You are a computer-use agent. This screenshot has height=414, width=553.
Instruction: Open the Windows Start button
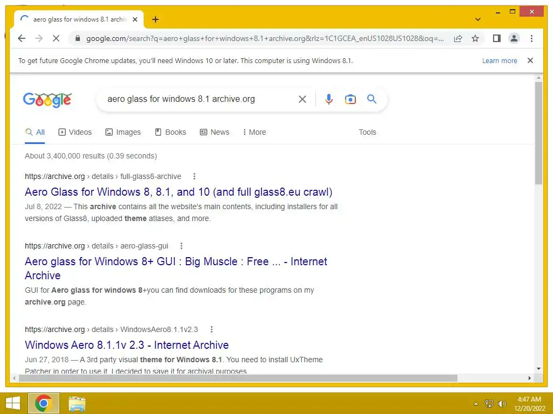(x=13, y=403)
